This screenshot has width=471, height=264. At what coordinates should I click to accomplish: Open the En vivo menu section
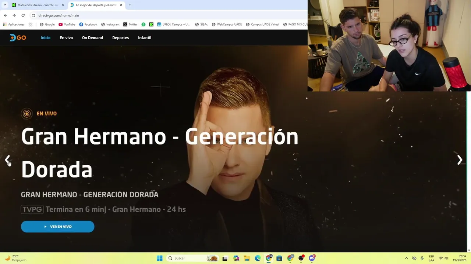(66, 38)
